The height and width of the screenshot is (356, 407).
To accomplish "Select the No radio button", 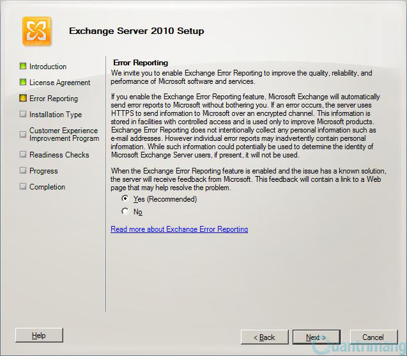I will coord(125,211).
